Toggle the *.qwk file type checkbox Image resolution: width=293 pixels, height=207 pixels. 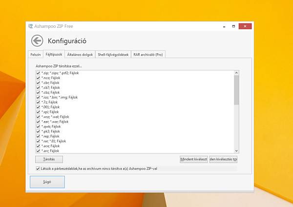click(x=38, y=126)
